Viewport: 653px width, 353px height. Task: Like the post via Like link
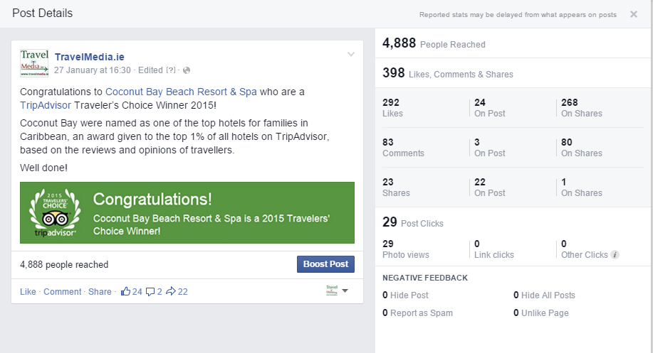click(28, 291)
